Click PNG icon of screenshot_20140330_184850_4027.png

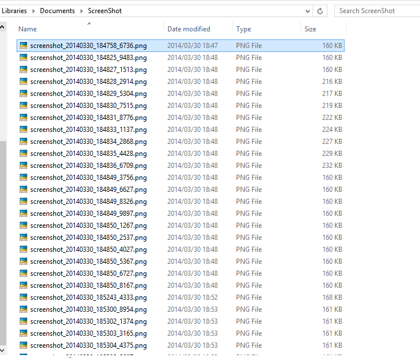(23, 250)
